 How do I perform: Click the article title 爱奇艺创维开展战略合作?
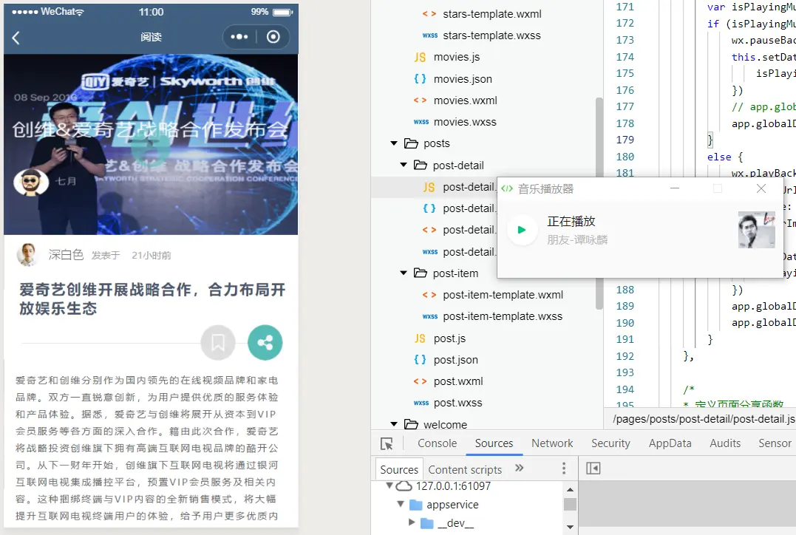tap(152, 299)
